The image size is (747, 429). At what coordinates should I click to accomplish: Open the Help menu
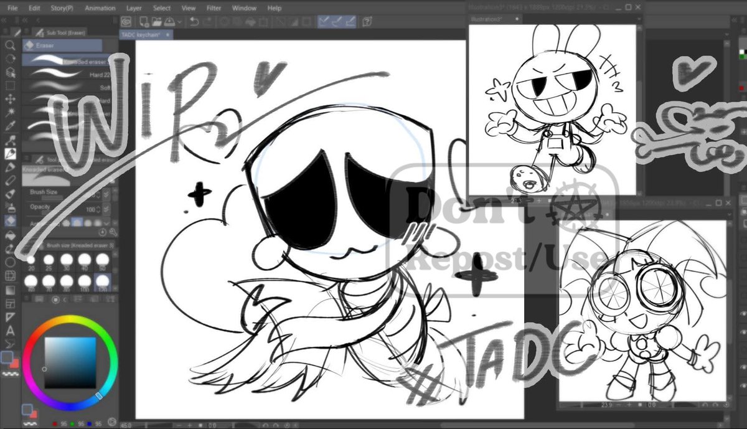click(274, 8)
